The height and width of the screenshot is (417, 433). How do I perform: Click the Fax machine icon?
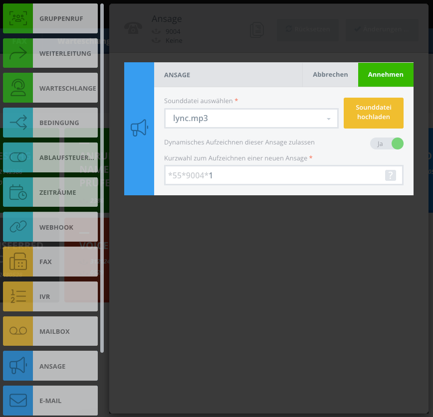coord(18,262)
